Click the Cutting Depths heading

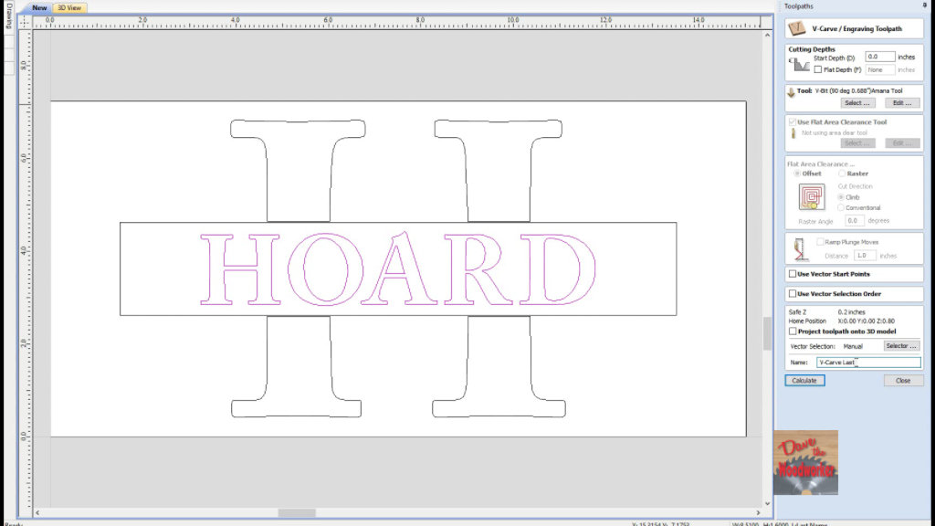812,49
